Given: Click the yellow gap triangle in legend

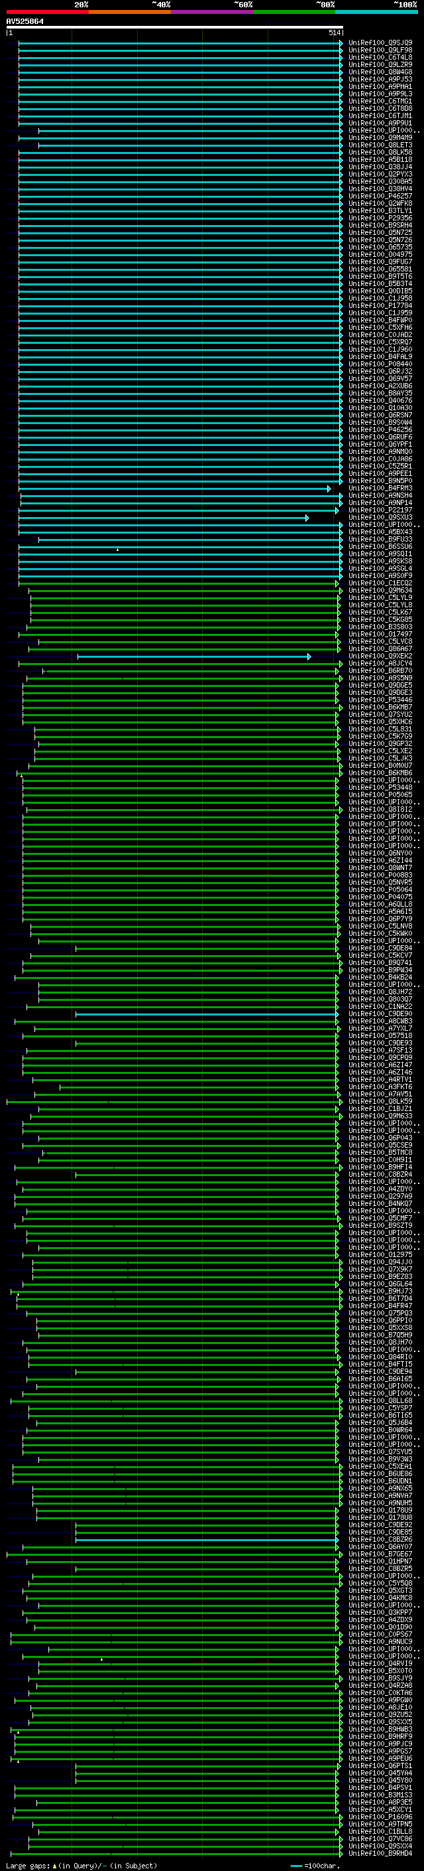Looking at the screenshot, I should pos(54,1866).
